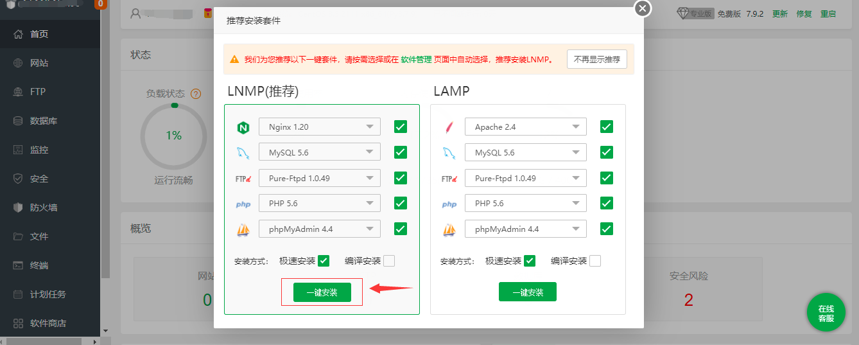Click the question mark icon beside 负载状态
This screenshot has width=859, height=345.
point(196,94)
